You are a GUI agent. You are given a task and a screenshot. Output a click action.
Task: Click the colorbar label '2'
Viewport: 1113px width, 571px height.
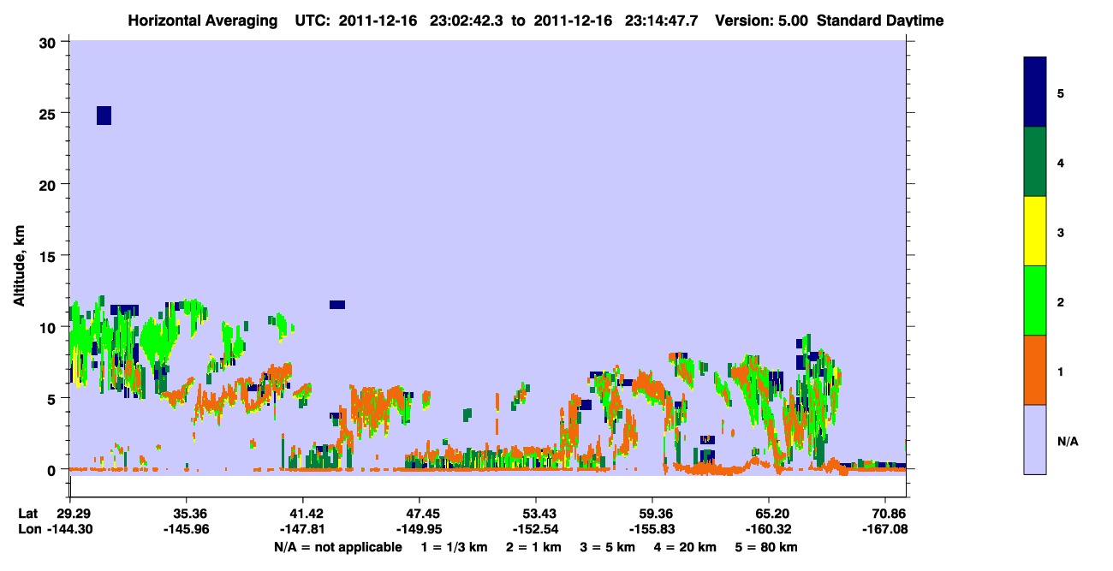(x=1061, y=300)
